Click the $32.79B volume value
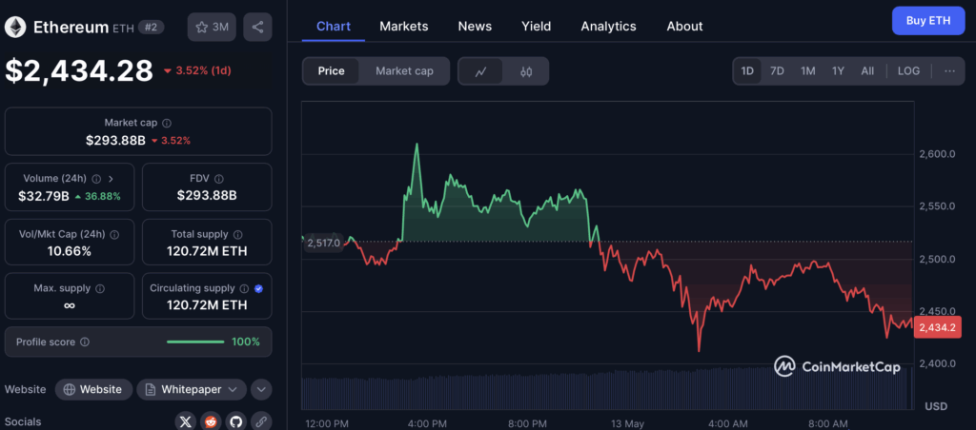 point(44,196)
